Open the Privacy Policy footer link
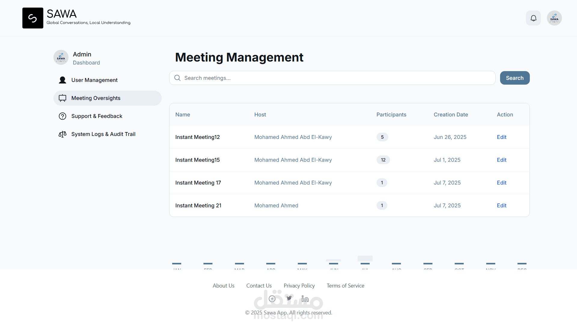 (299, 286)
